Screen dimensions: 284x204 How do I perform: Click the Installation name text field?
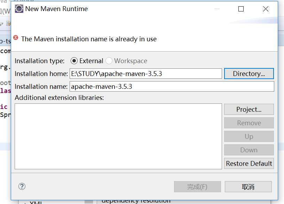click(172, 86)
